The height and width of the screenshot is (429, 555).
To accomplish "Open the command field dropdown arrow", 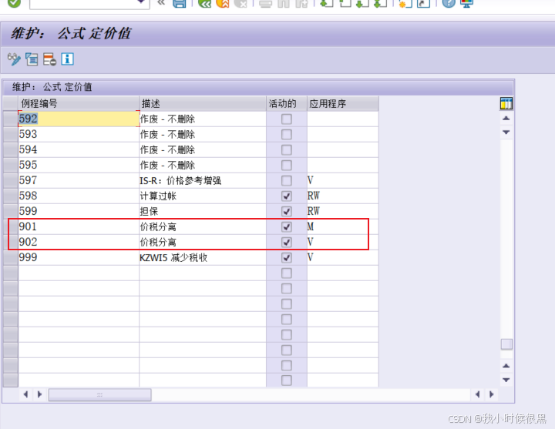I will tap(141, 2).
